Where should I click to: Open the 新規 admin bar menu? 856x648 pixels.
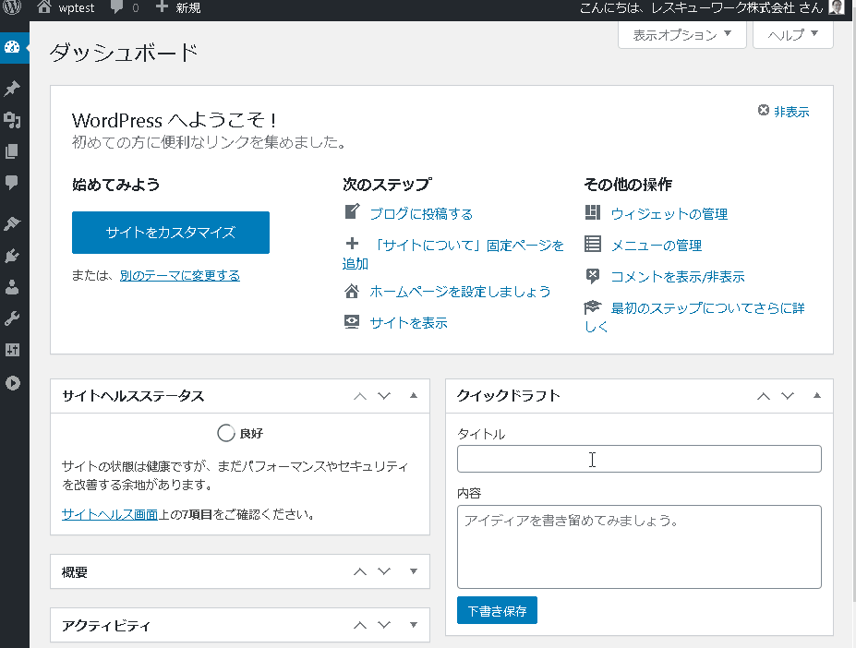188,7
